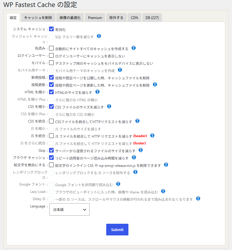Image resolution: width=232 pixels, height=250 pixels.
Task: Click サーバーから送信されるファイルのサイズを減らす label
Action: pyautogui.click(x=95, y=151)
